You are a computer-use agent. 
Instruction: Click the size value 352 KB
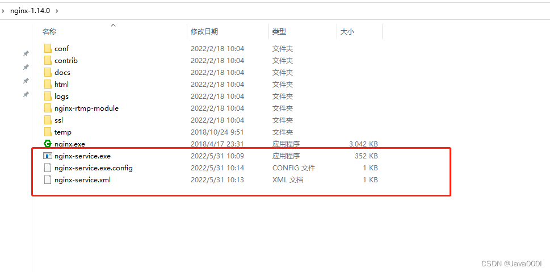[366, 156]
